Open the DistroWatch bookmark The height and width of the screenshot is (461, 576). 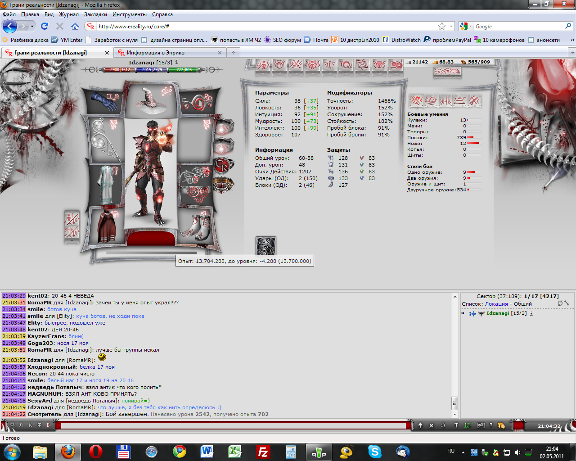(401, 40)
